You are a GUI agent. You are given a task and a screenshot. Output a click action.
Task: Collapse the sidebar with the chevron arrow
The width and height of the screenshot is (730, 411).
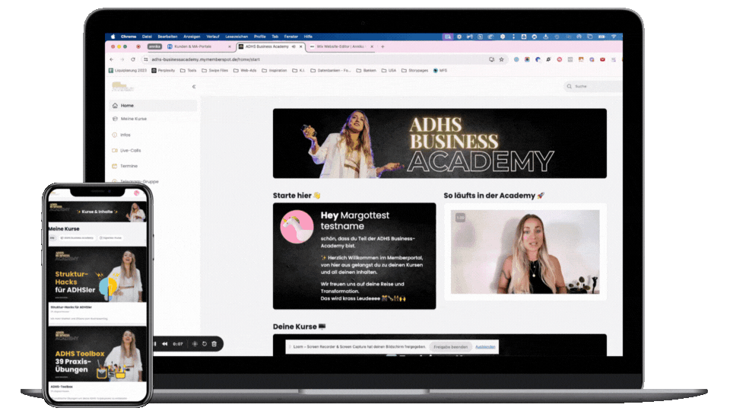pos(194,87)
